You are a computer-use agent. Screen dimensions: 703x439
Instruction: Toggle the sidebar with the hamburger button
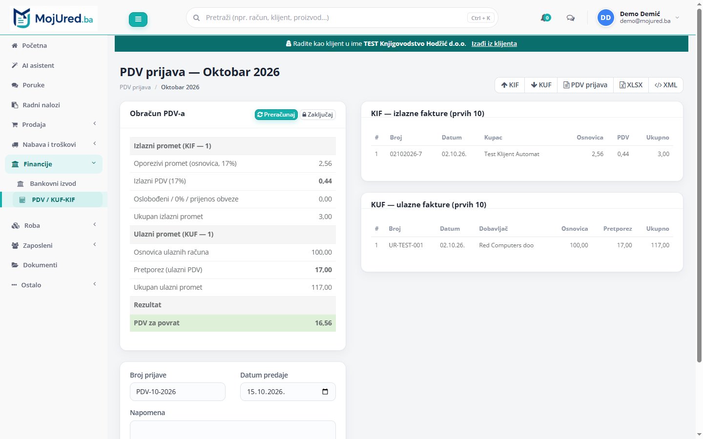138,20
